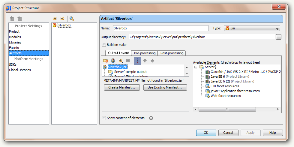
Task: Click layout tree scroll up arrow
Action: [x=187, y=67]
